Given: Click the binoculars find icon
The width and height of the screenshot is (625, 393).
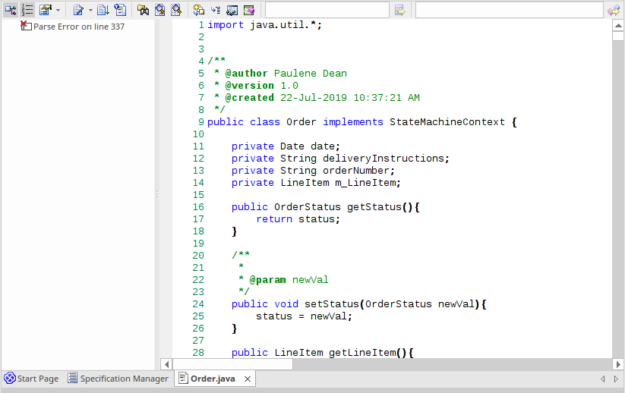Looking at the screenshot, I should 143,10.
